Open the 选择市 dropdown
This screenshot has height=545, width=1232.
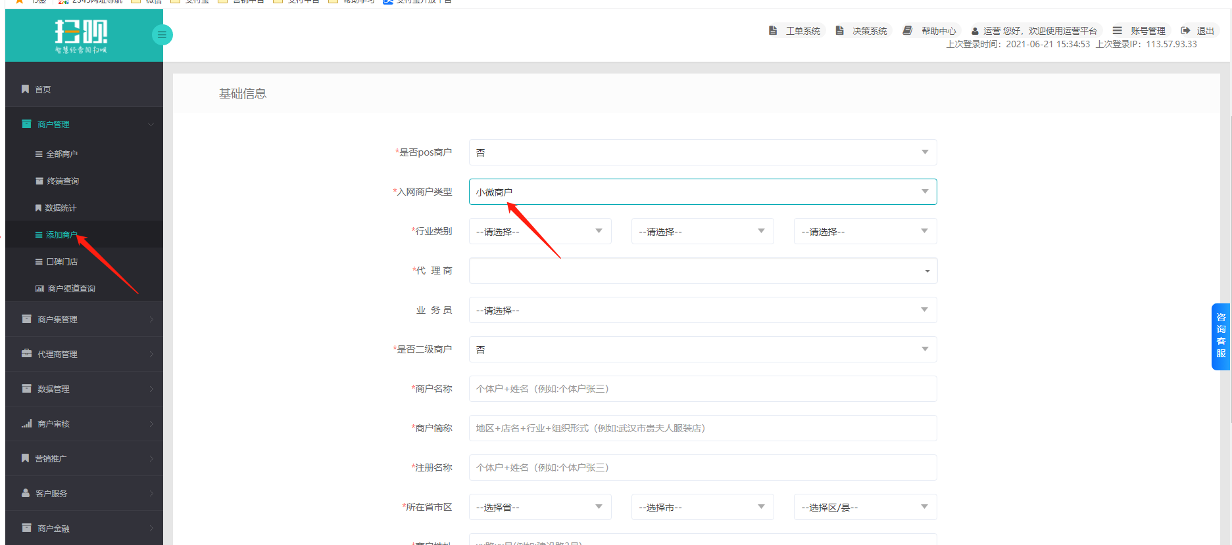pos(702,507)
